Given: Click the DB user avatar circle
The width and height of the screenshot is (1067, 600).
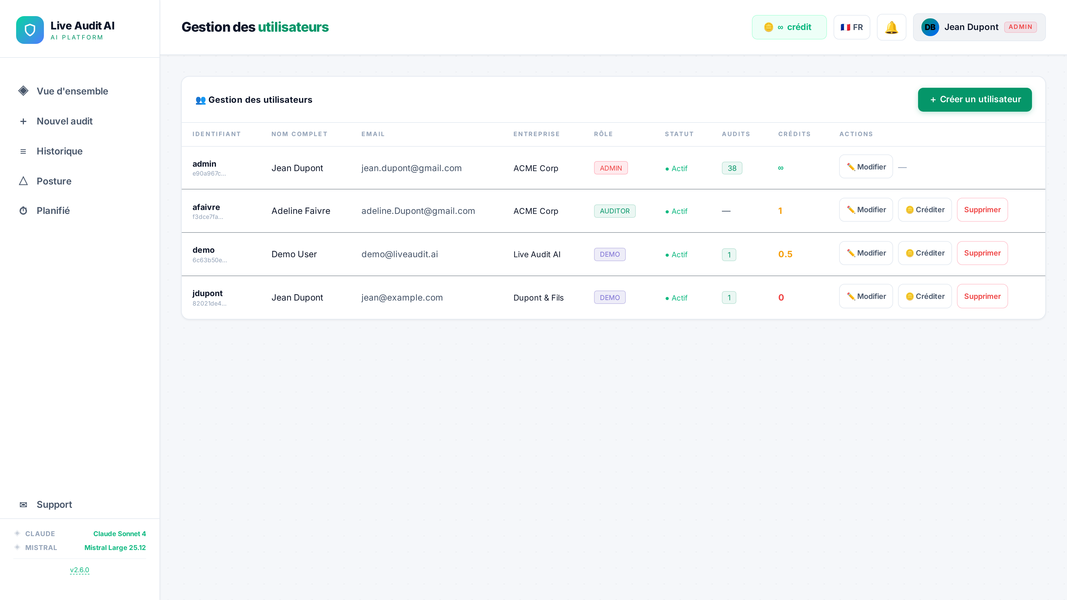Looking at the screenshot, I should (930, 27).
